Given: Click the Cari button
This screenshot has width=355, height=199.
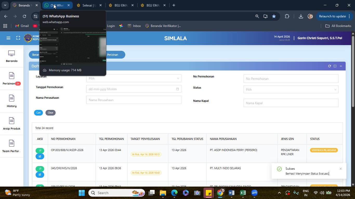Looking at the screenshot, I should coord(38,113).
